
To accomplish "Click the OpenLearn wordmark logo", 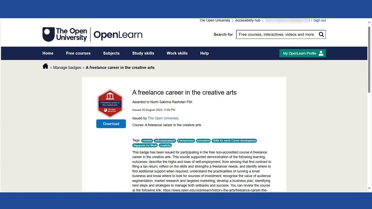I will [x=118, y=35].
